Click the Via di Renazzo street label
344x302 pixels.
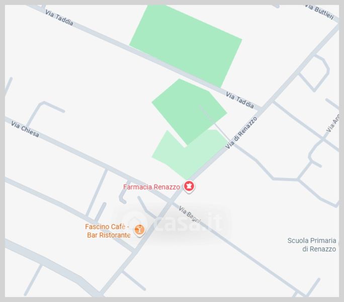click(241, 133)
